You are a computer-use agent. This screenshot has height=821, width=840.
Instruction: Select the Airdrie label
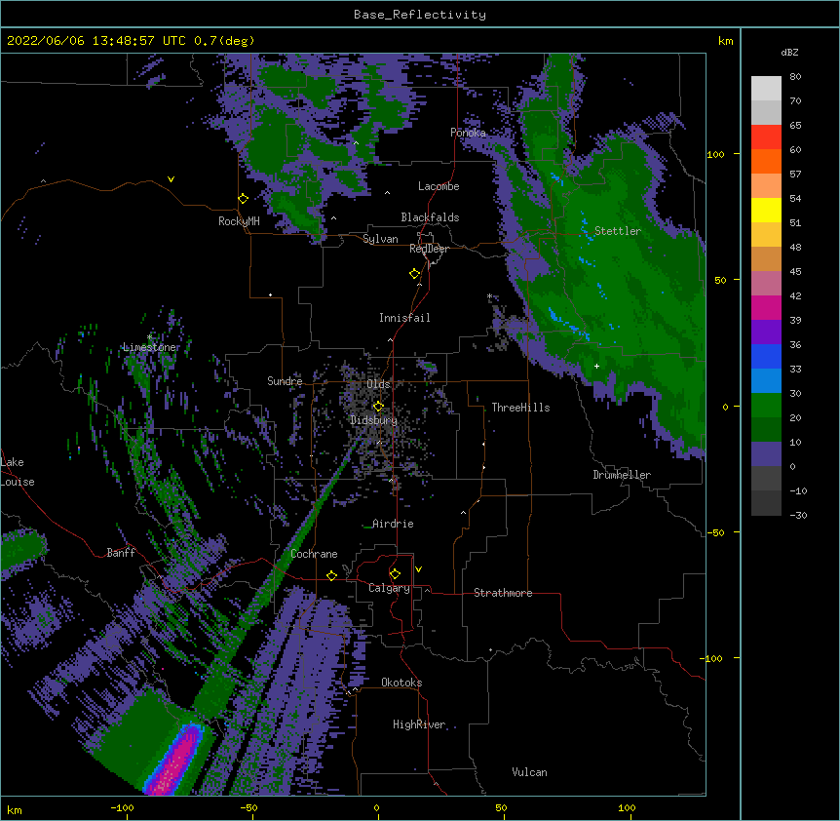point(393,524)
